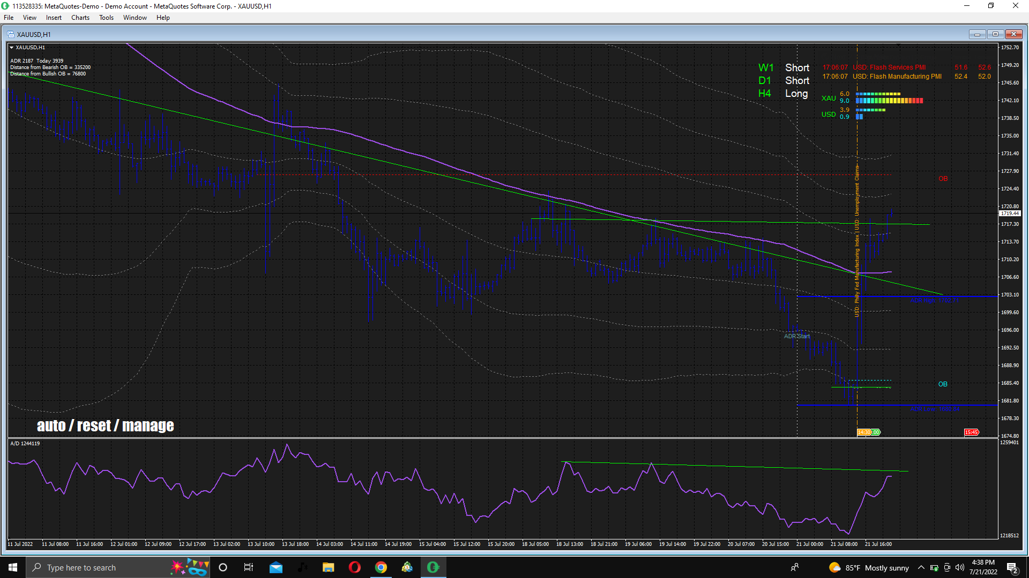Screen dimensions: 1029x578
Task: Expand the XAUUSD,H1 chart label triangle
Action: coord(12,48)
